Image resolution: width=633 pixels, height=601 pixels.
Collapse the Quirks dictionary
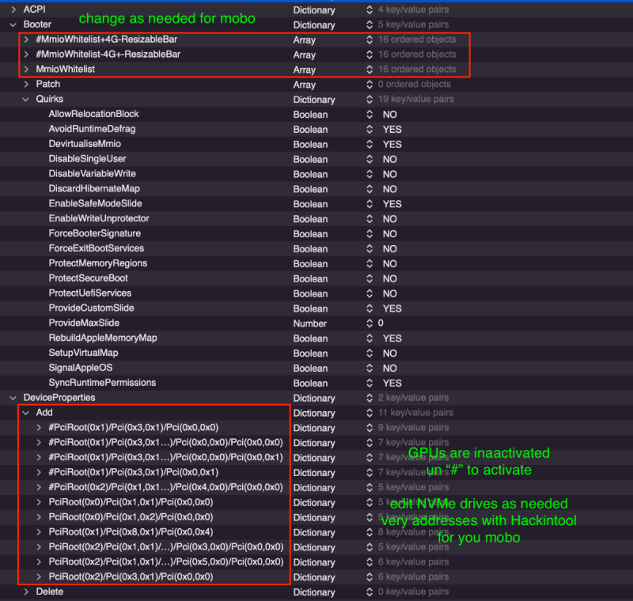[25, 100]
